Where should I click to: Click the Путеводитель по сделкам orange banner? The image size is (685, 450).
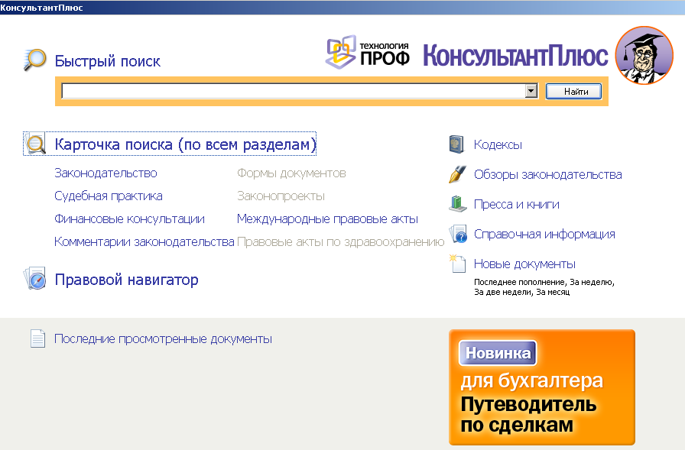[x=542, y=387]
